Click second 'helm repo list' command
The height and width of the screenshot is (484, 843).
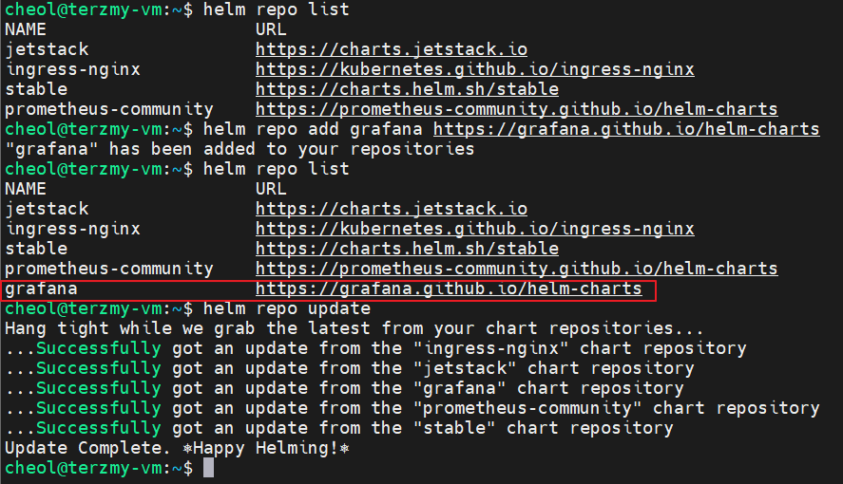277,169
